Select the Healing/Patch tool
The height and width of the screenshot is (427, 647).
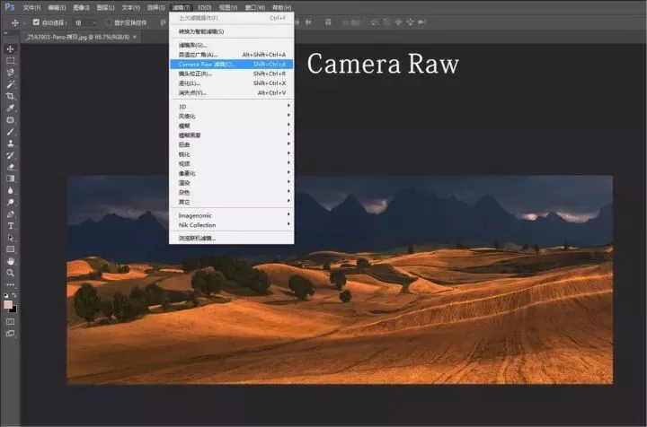click(10, 120)
